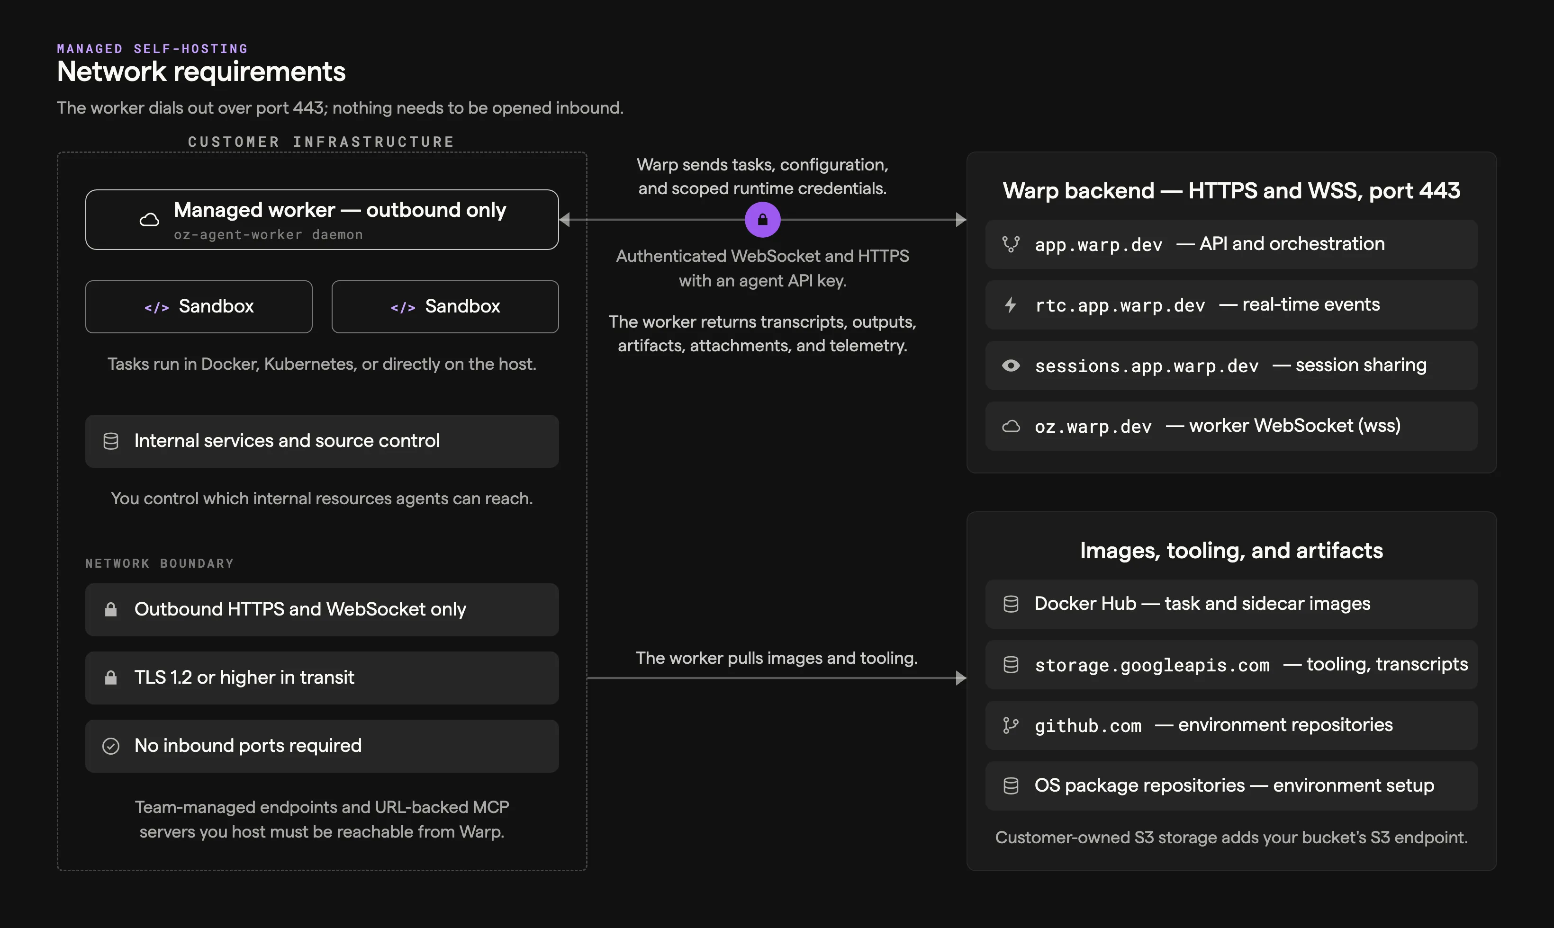Click the TLS 1.2 or higher in transit row
This screenshot has width=1554, height=928.
322,677
